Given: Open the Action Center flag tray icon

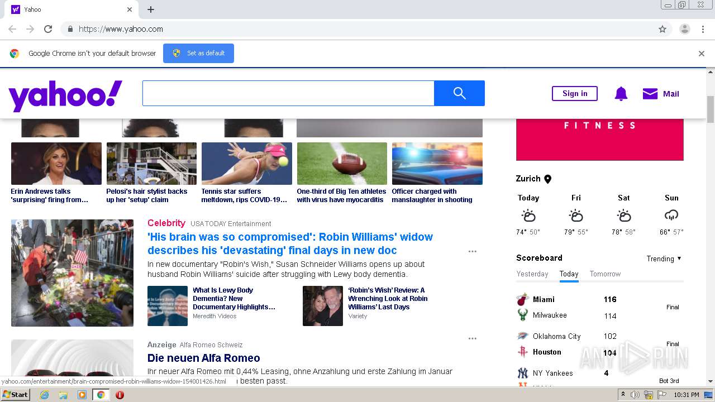Looking at the screenshot, I should pyautogui.click(x=662, y=395).
